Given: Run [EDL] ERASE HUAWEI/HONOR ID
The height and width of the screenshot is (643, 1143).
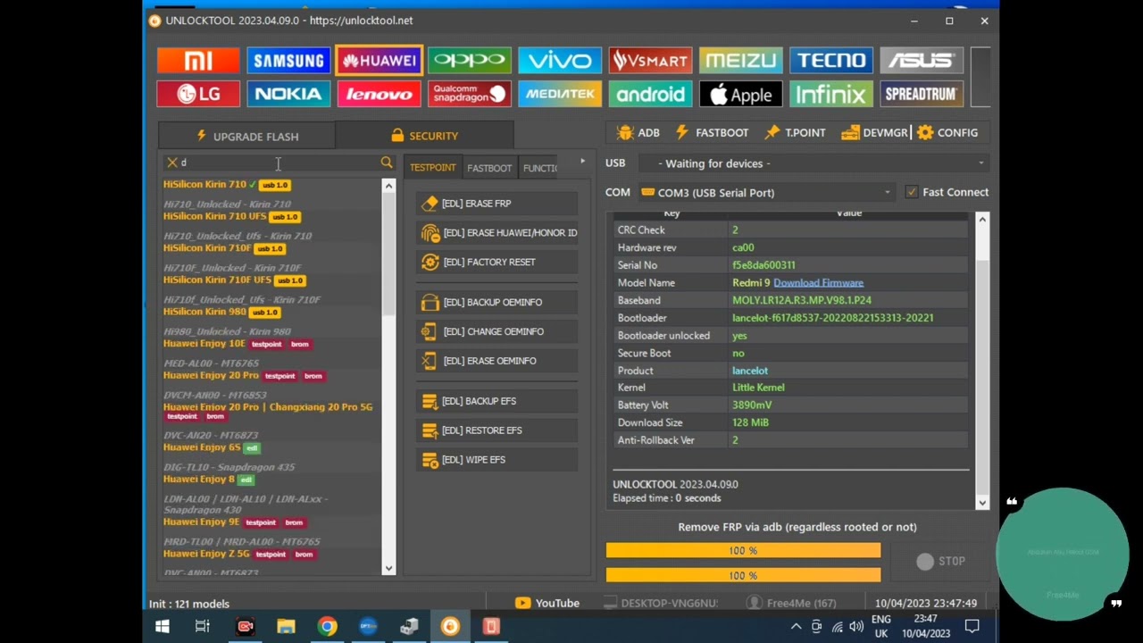Looking at the screenshot, I should pyautogui.click(x=496, y=233).
